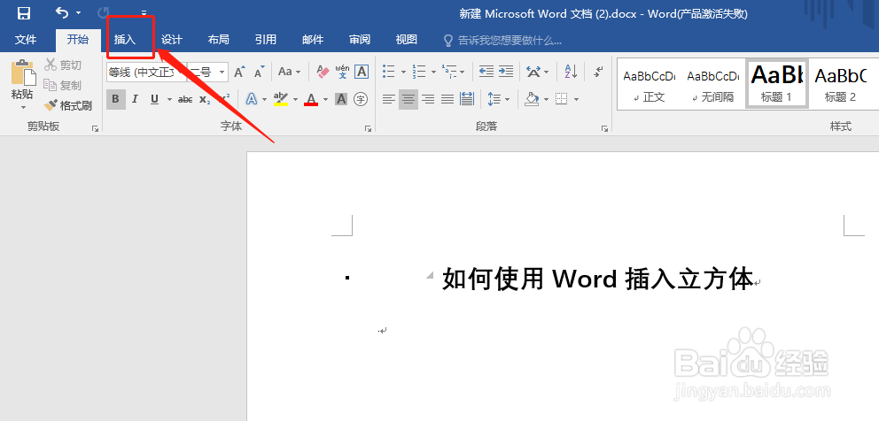Click the Grow Font icon

click(x=239, y=72)
